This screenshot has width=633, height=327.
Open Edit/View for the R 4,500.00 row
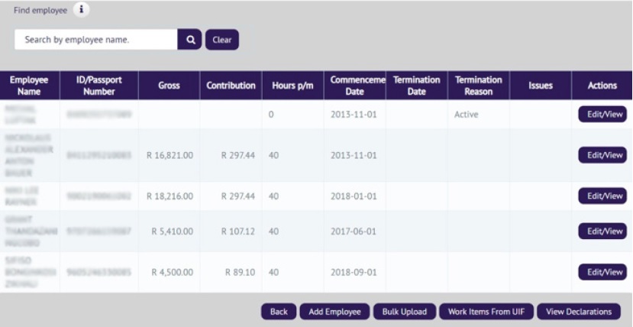click(602, 272)
